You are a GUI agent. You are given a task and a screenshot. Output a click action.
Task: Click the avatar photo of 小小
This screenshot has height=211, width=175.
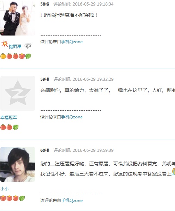point(18,164)
